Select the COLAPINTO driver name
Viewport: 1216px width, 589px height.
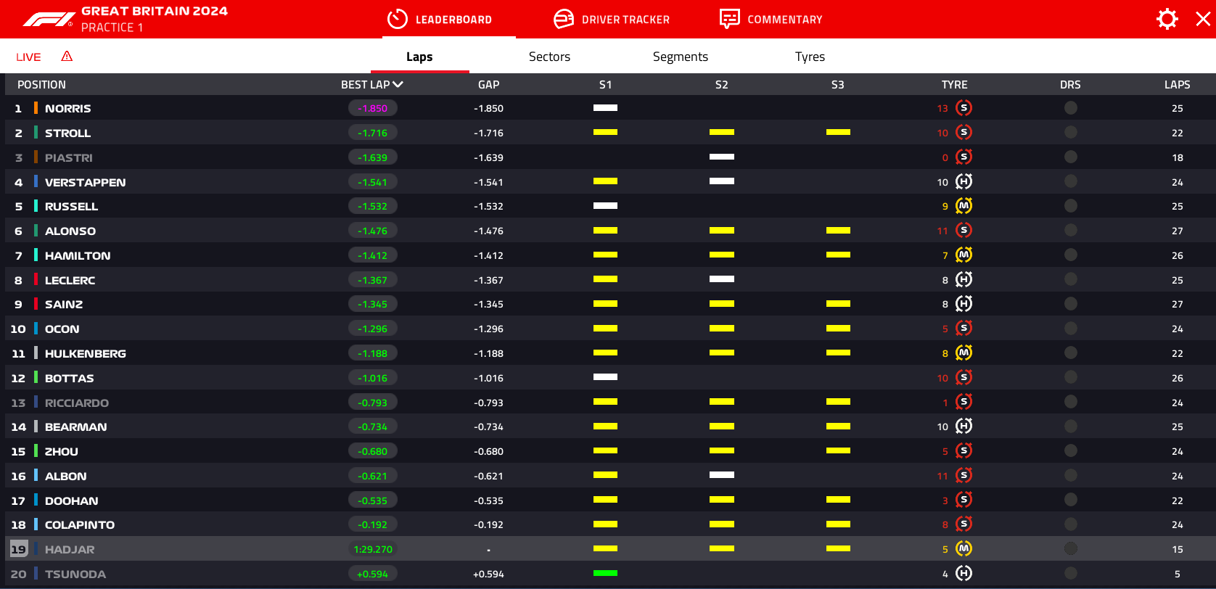pyautogui.click(x=80, y=525)
